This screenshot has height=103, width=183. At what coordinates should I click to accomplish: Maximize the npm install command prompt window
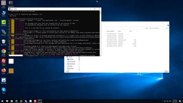point(95,9)
